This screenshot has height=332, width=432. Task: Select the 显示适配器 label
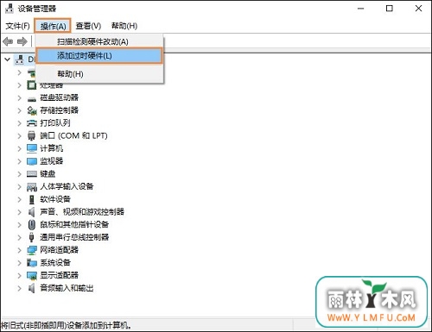[59, 275]
